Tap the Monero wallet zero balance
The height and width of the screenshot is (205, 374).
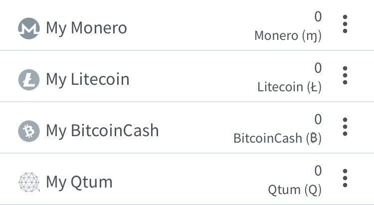[x=318, y=16]
